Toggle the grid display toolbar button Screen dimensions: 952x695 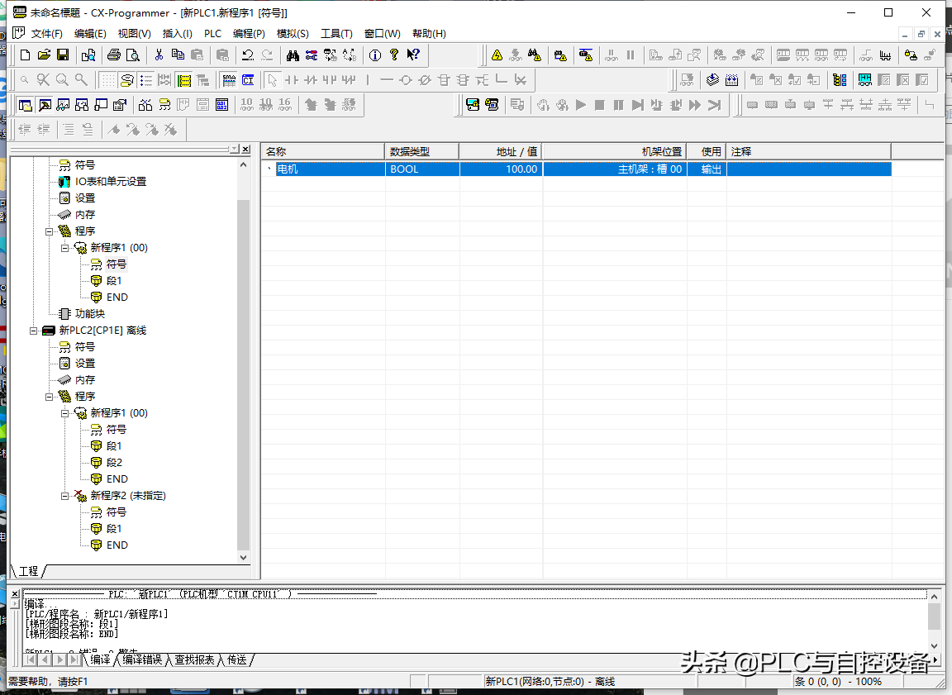[107, 80]
